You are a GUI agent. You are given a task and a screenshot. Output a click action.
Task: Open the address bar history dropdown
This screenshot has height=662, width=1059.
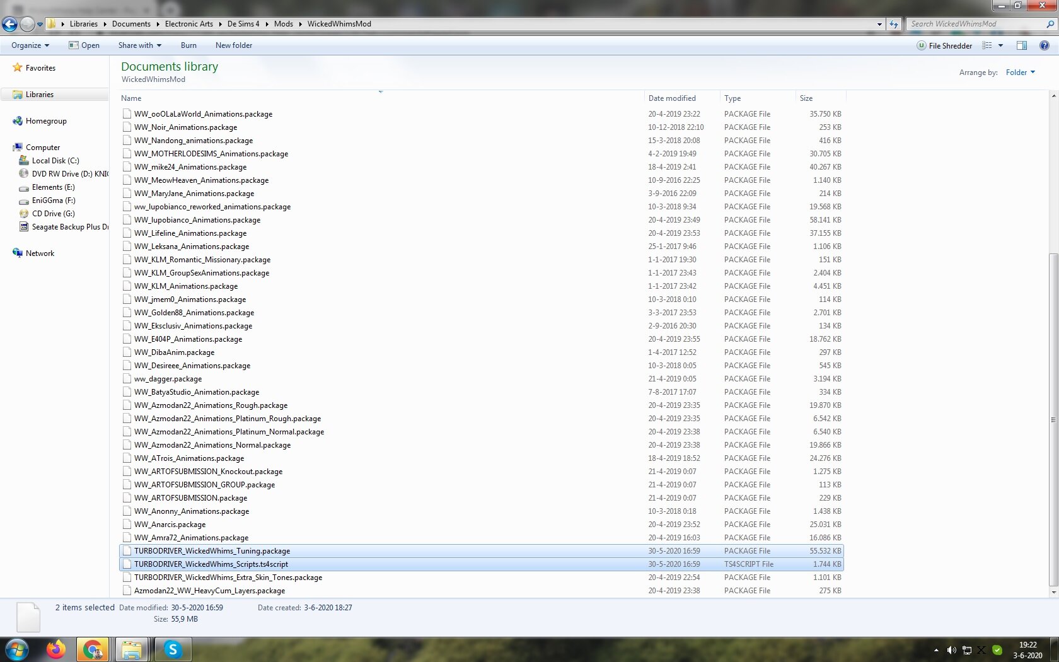[879, 24]
